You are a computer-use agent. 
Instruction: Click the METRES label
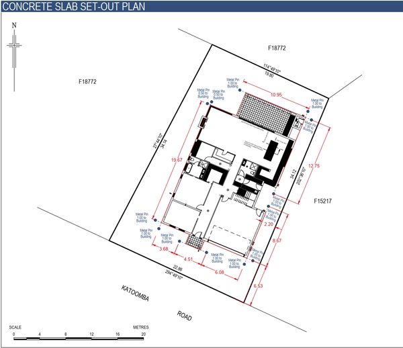coord(141,327)
